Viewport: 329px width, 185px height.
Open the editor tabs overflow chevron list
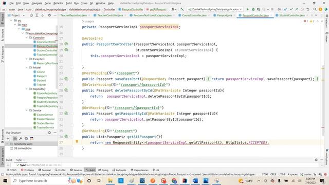(x=316, y=15)
